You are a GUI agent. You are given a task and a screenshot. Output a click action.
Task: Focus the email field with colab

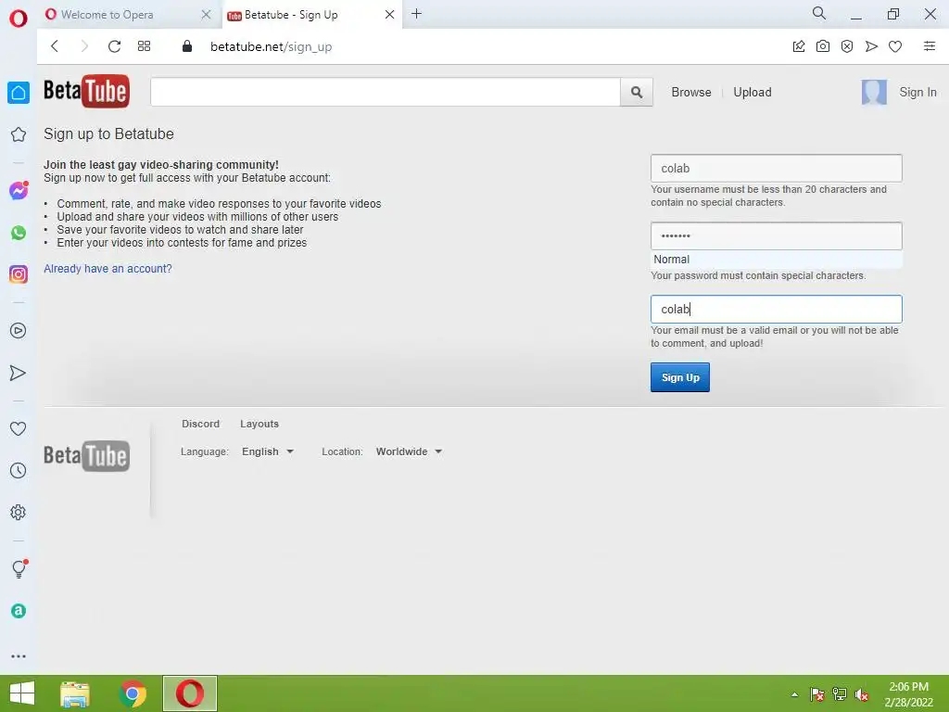pos(776,310)
